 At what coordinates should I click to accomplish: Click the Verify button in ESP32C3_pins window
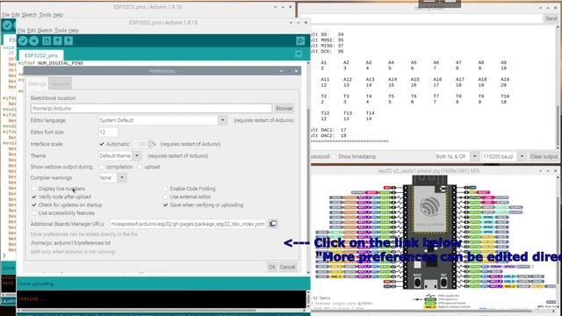(x=7, y=25)
